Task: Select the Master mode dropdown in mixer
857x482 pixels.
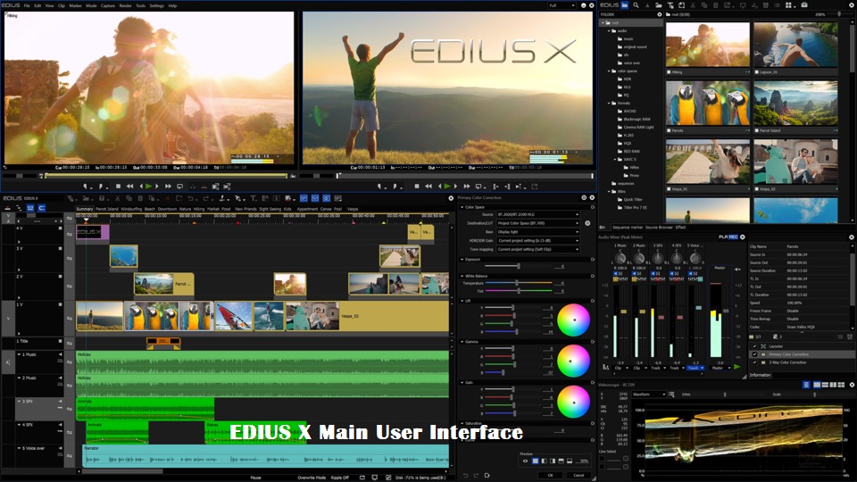Action: pyautogui.click(x=720, y=368)
